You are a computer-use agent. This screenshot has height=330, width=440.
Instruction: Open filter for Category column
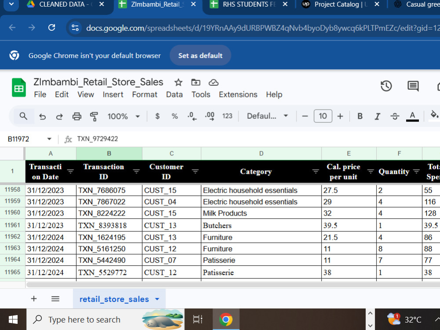(x=315, y=172)
